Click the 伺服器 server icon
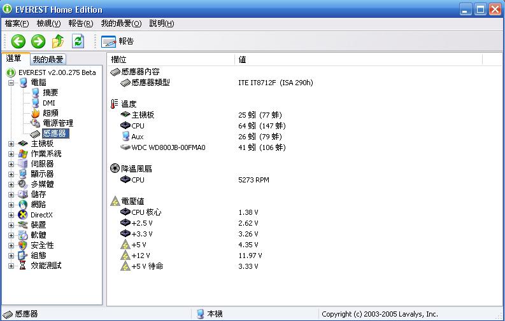The height and width of the screenshot is (321, 505). point(23,164)
